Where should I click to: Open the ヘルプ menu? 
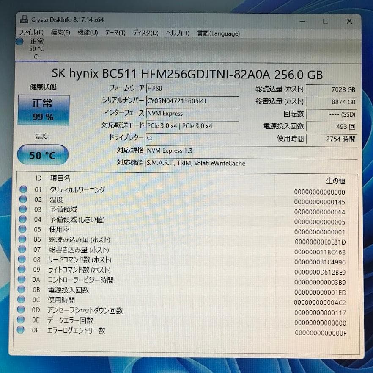(x=176, y=33)
